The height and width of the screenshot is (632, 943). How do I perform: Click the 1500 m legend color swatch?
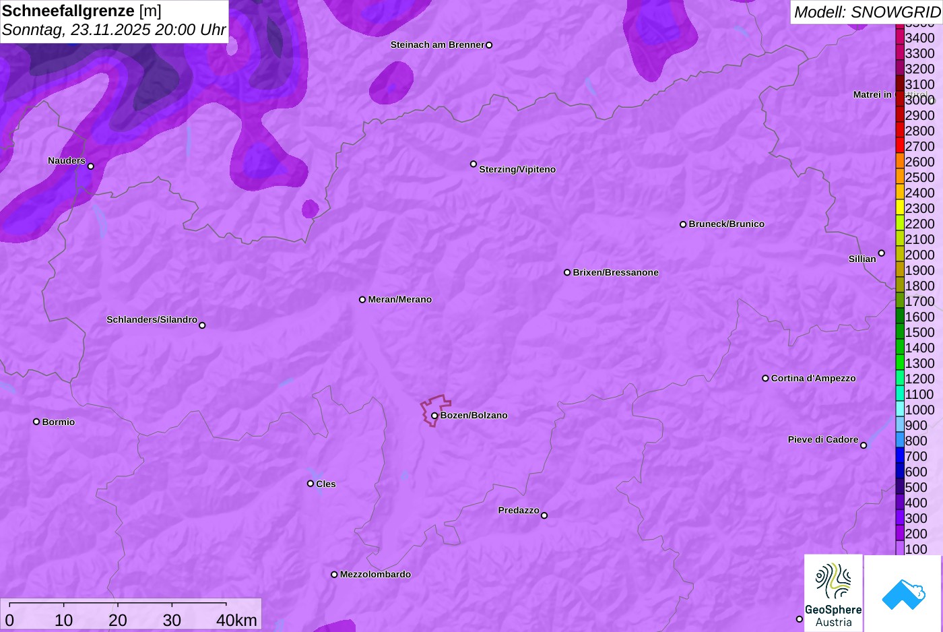coord(900,332)
